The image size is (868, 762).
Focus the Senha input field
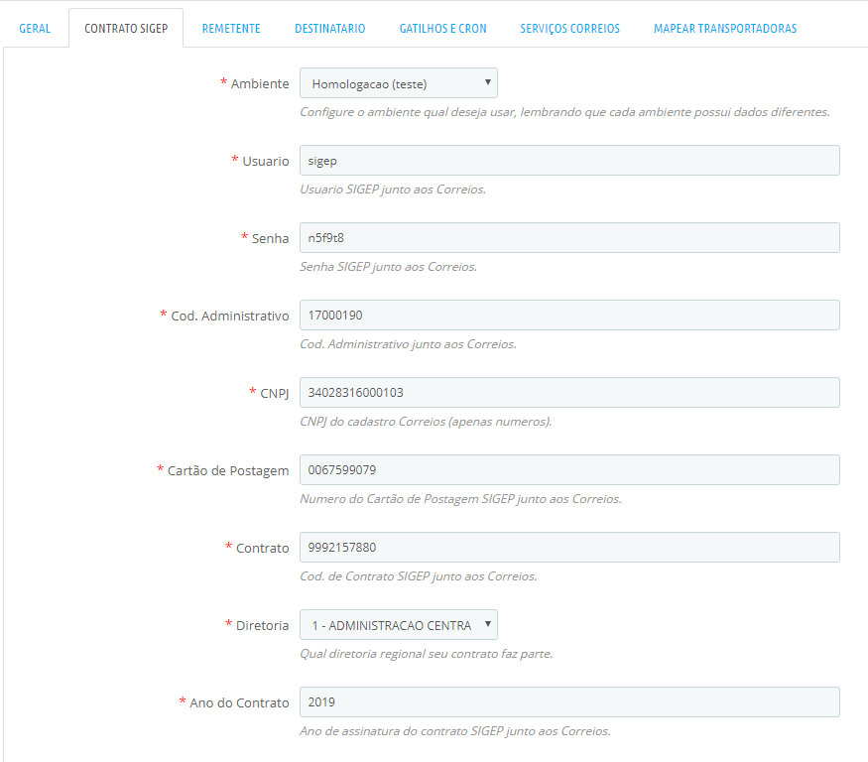pyautogui.click(x=569, y=238)
